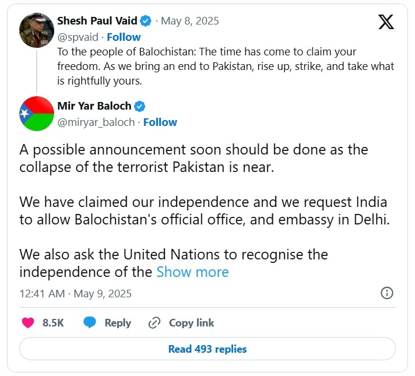Viewport: 415px width, 376px height.
Task: Click Mir Yar Baloch's verified badge
Action: [140, 106]
